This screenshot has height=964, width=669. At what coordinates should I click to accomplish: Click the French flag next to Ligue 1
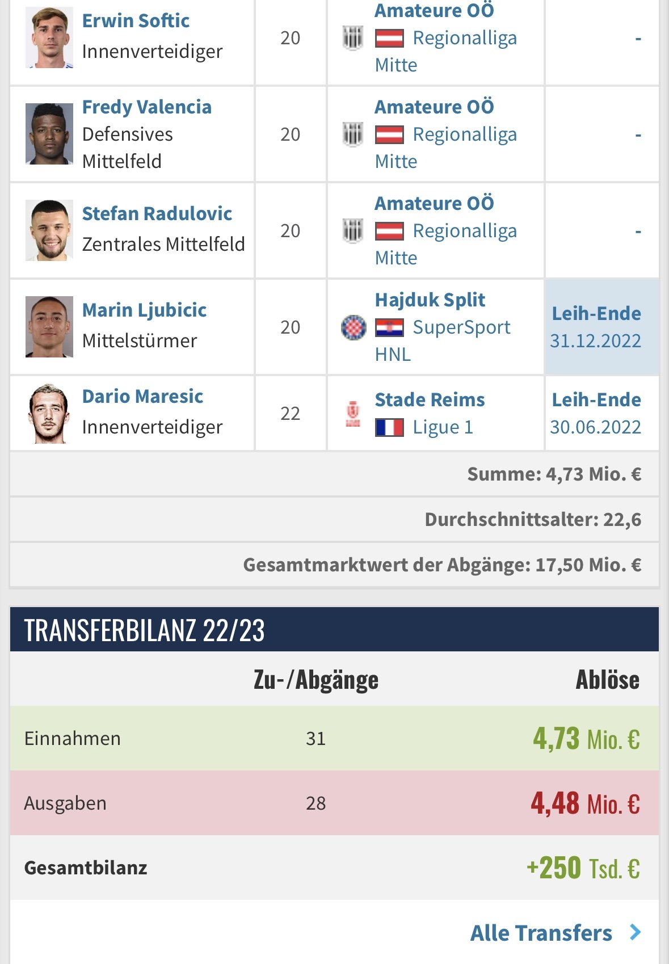pos(389,427)
